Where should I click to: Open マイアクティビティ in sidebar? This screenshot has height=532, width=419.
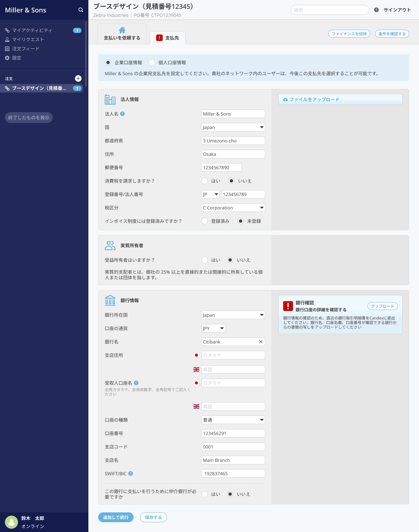(x=32, y=30)
